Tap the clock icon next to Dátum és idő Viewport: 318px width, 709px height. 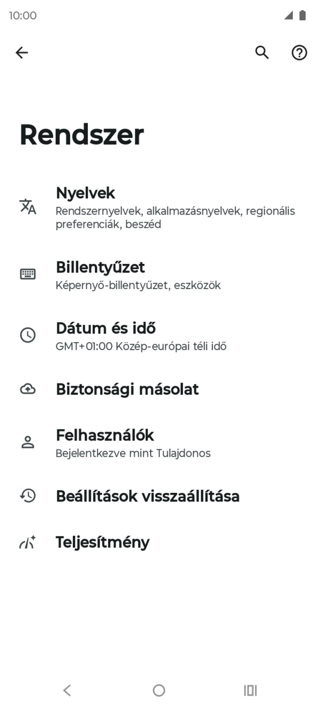27,335
